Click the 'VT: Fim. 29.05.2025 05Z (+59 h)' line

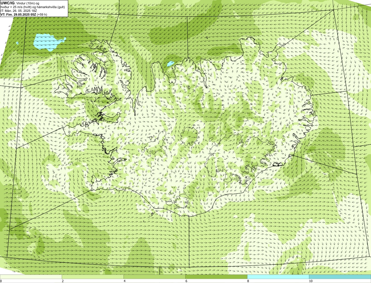click(24, 14)
